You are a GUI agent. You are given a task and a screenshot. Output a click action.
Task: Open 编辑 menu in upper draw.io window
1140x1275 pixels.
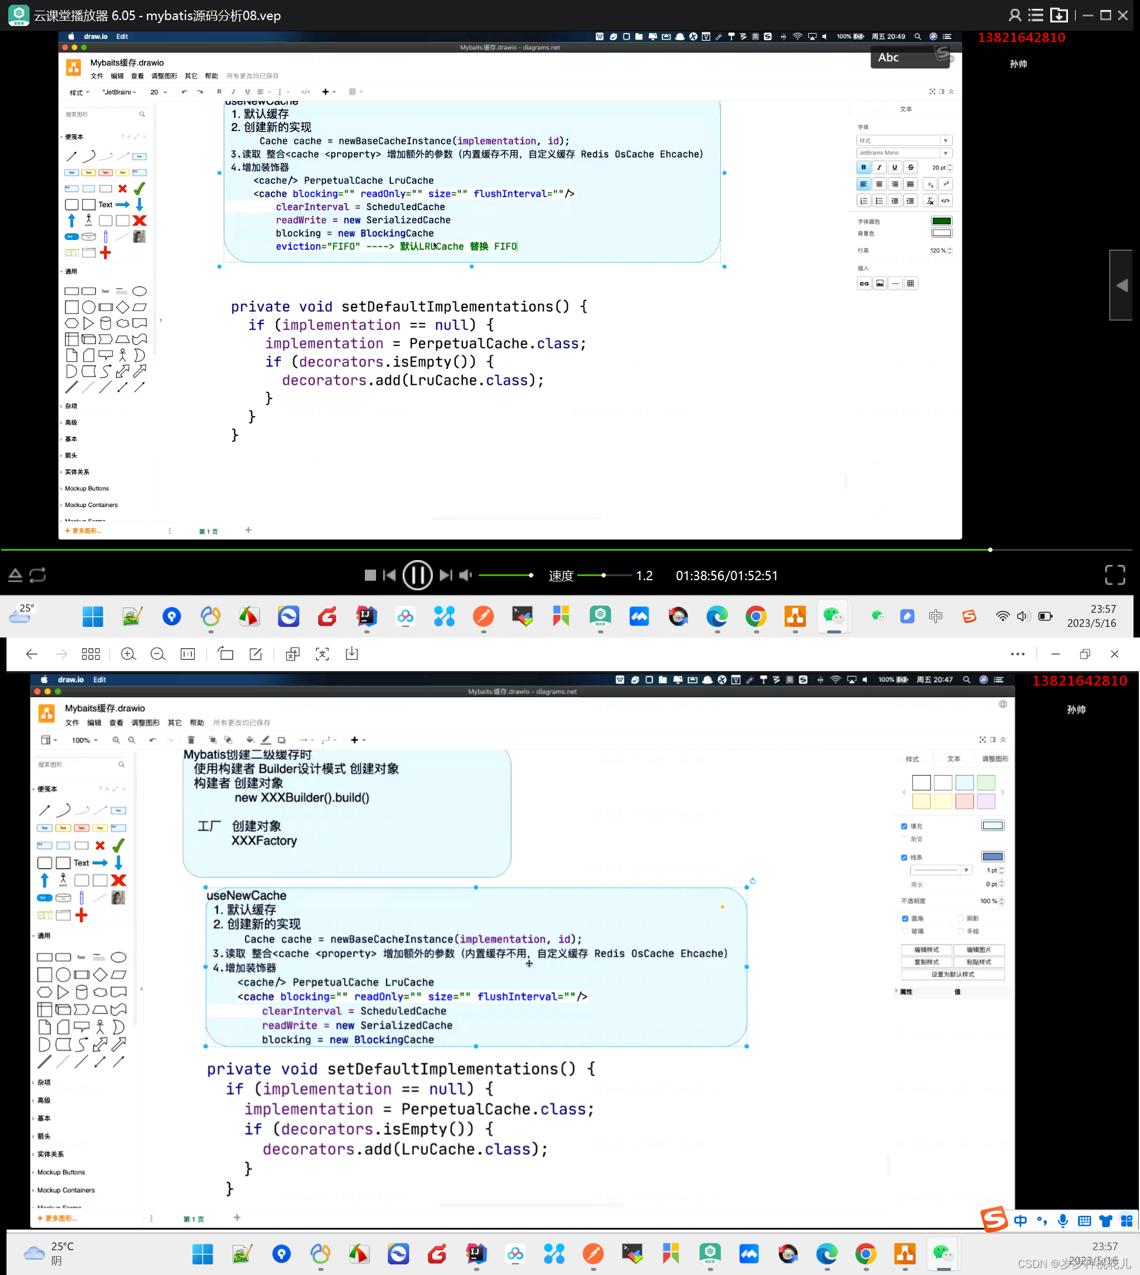coord(117,76)
